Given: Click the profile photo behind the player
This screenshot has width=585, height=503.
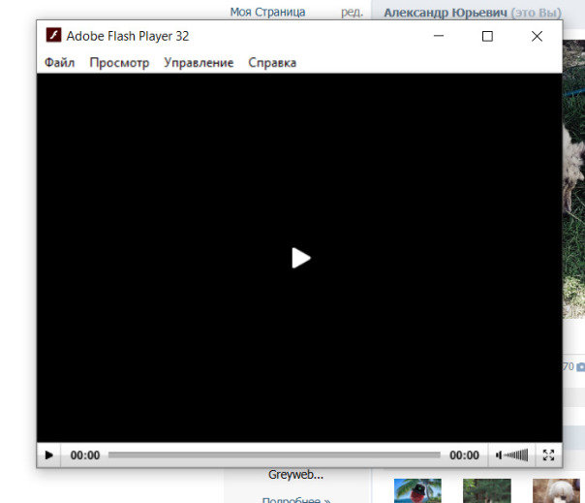Looking at the screenshot, I should [573, 179].
